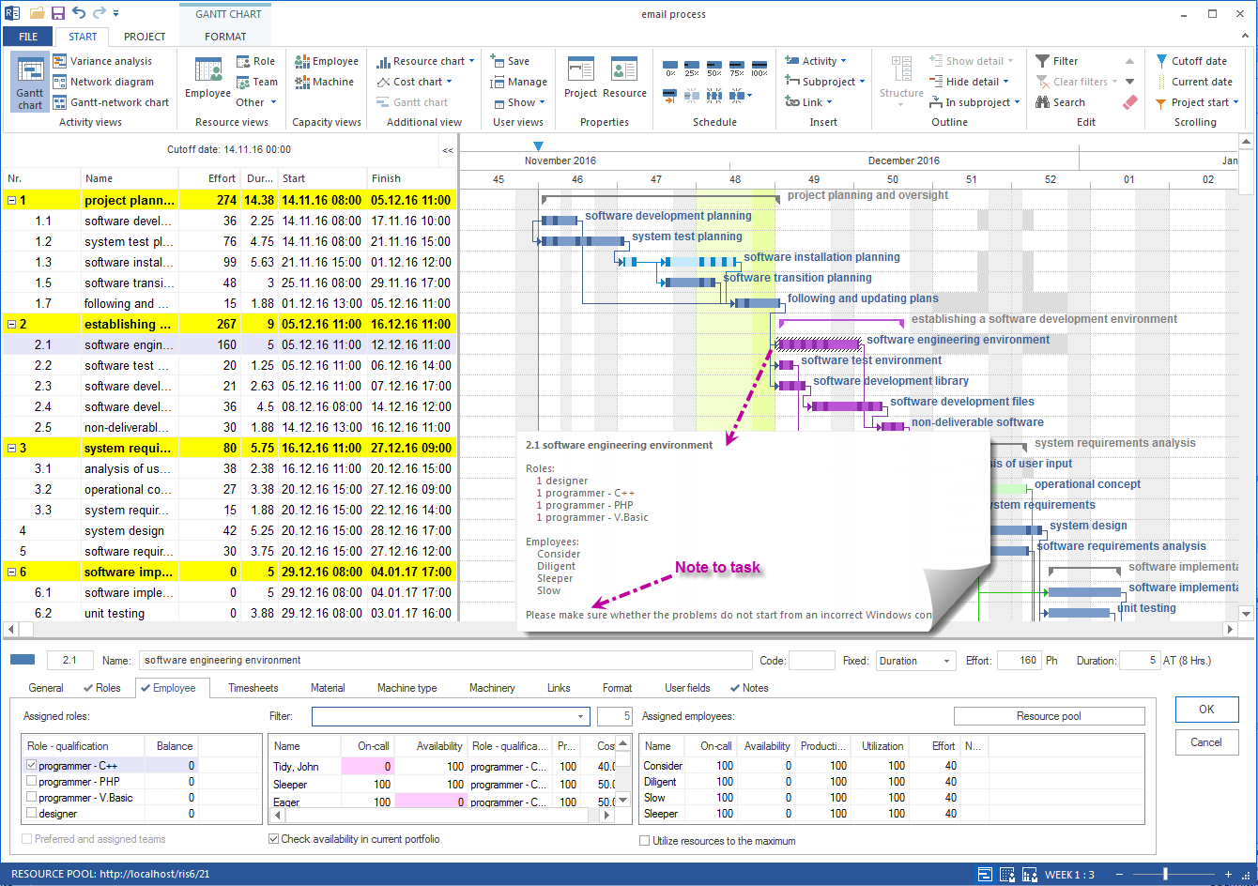The image size is (1258, 886).
Task: Switch to the PROJECT ribbon tab
Action: (145, 37)
